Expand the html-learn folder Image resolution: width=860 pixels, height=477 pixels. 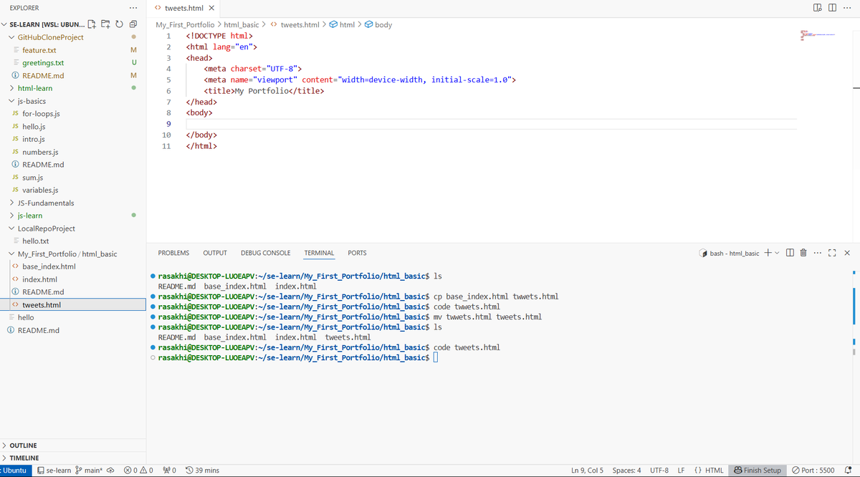coord(34,88)
